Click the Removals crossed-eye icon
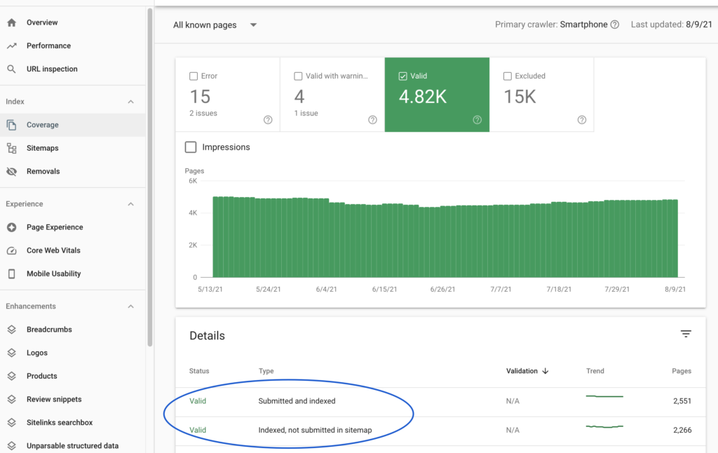The width and height of the screenshot is (718, 453). coord(11,171)
